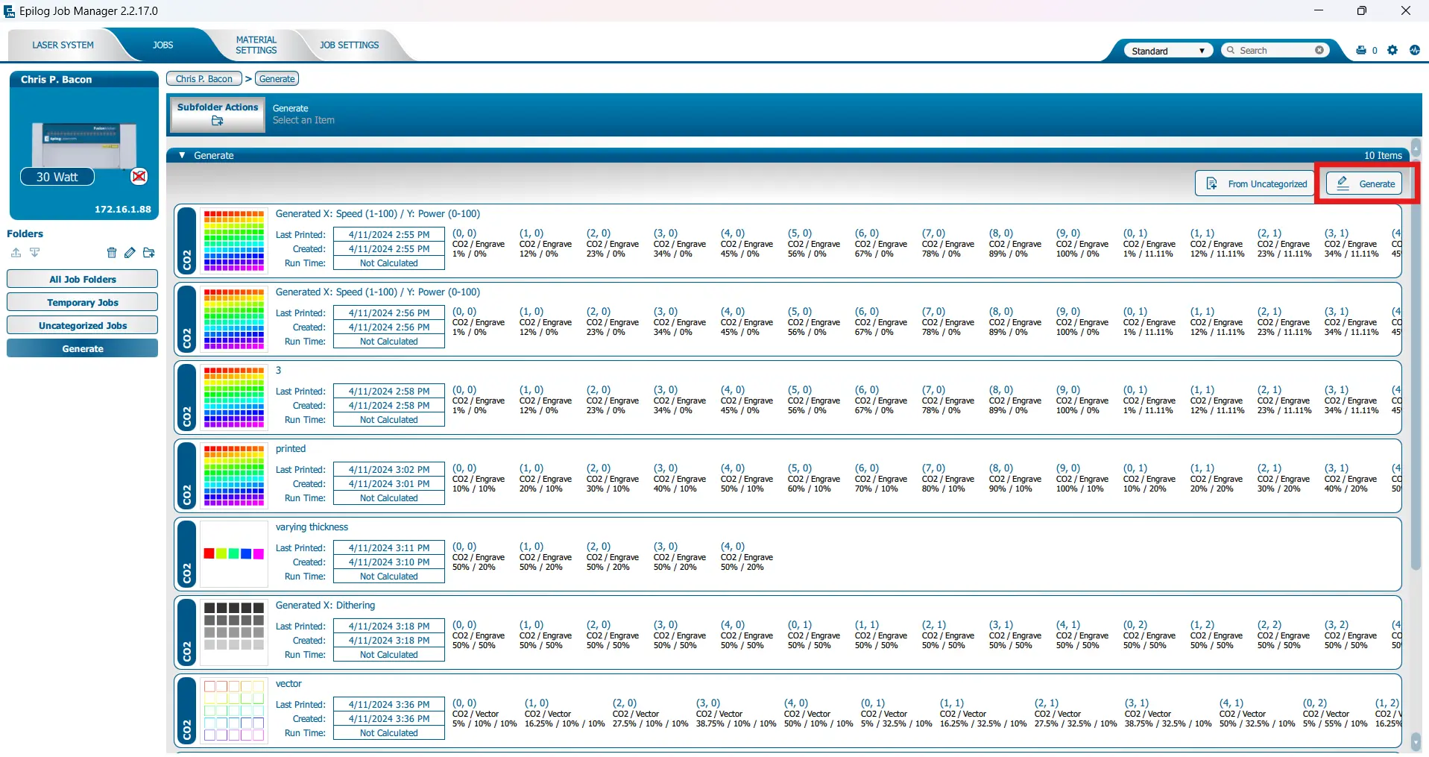Viewport: 1429px width, 757px height.
Task: Click the '4/11/2024 2:58 PM' Last Printed field
Action: click(x=389, y=392)
